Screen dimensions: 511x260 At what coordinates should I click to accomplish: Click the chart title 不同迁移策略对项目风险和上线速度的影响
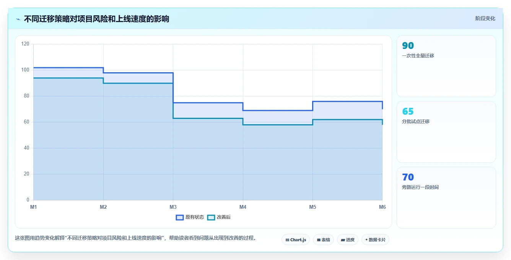[96, 19]
